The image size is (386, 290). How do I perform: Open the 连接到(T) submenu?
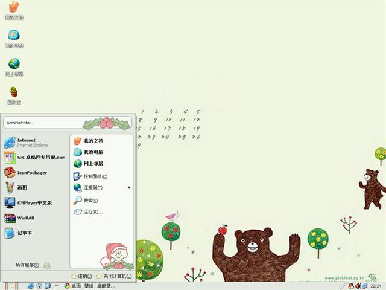(102, 188)
